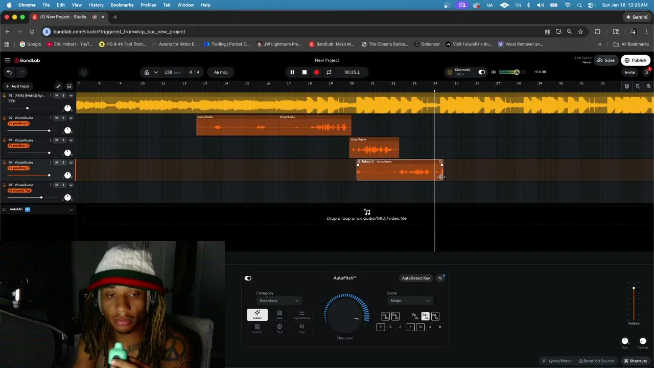The height and width of the screenshot is (368, 654).
Task: Select the Classic AutoPitch preset
Action: pos(257,315)
